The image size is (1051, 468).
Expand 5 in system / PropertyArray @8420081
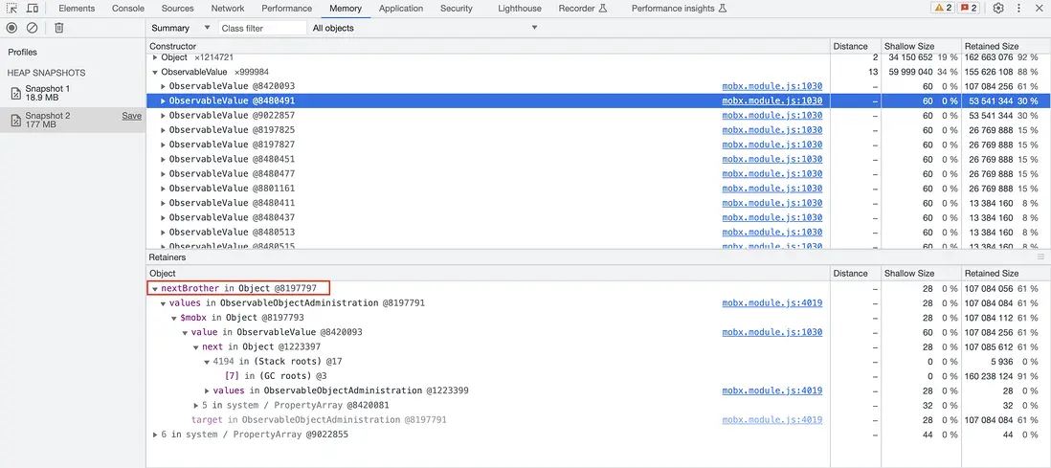click(x=196, y=406)
